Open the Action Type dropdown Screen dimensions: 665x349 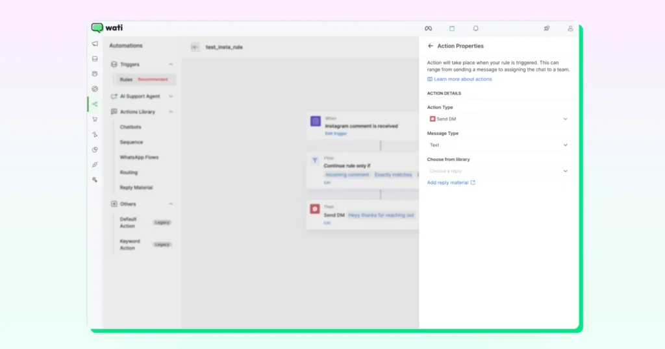tap(497, 119)
